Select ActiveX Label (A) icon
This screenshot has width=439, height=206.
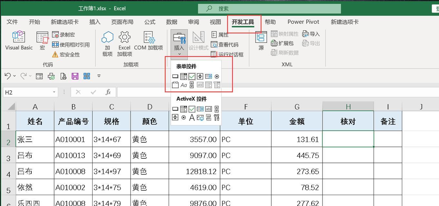coord(192,117)
